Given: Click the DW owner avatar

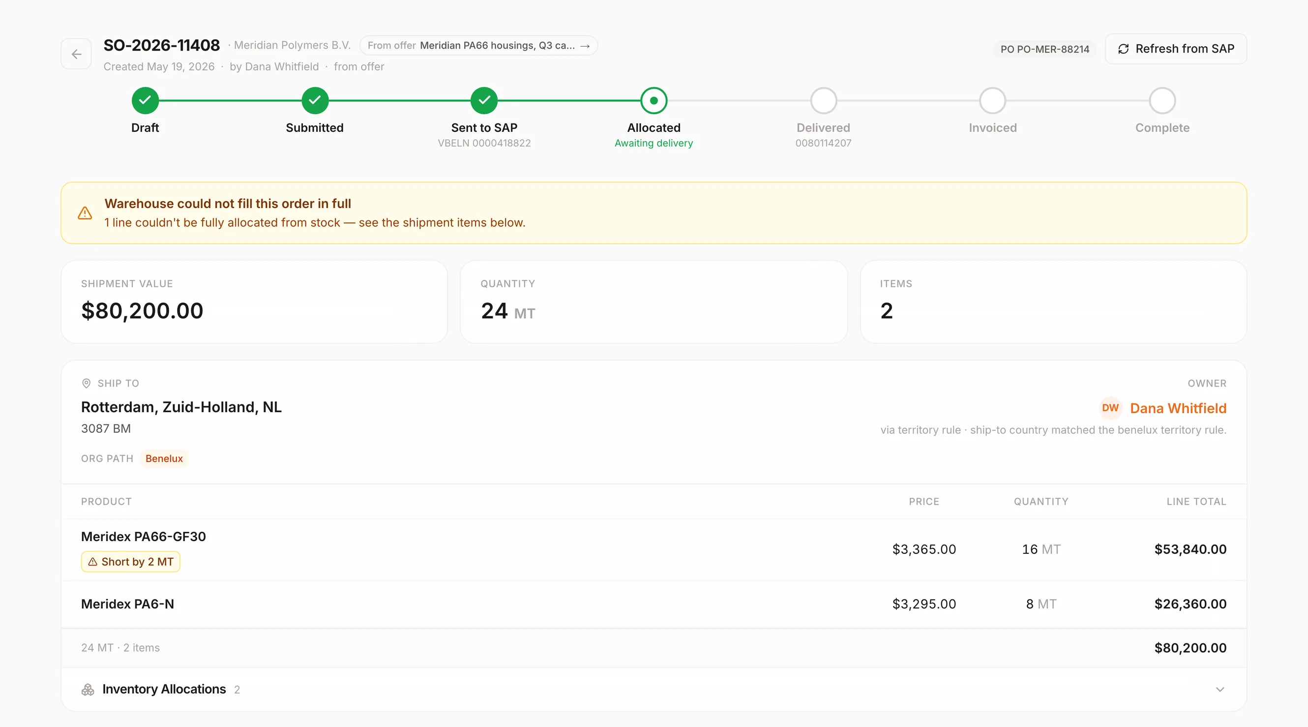Looking at the screenshot, I should click(x=1110, y=408).
